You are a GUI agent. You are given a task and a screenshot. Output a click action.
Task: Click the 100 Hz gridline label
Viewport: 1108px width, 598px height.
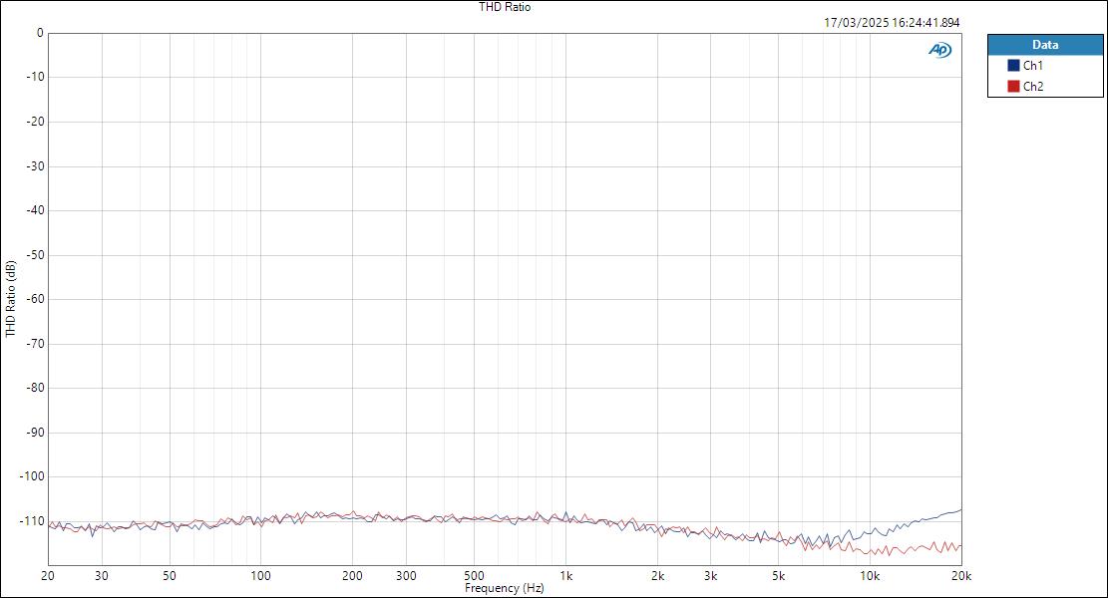point(258,576)
